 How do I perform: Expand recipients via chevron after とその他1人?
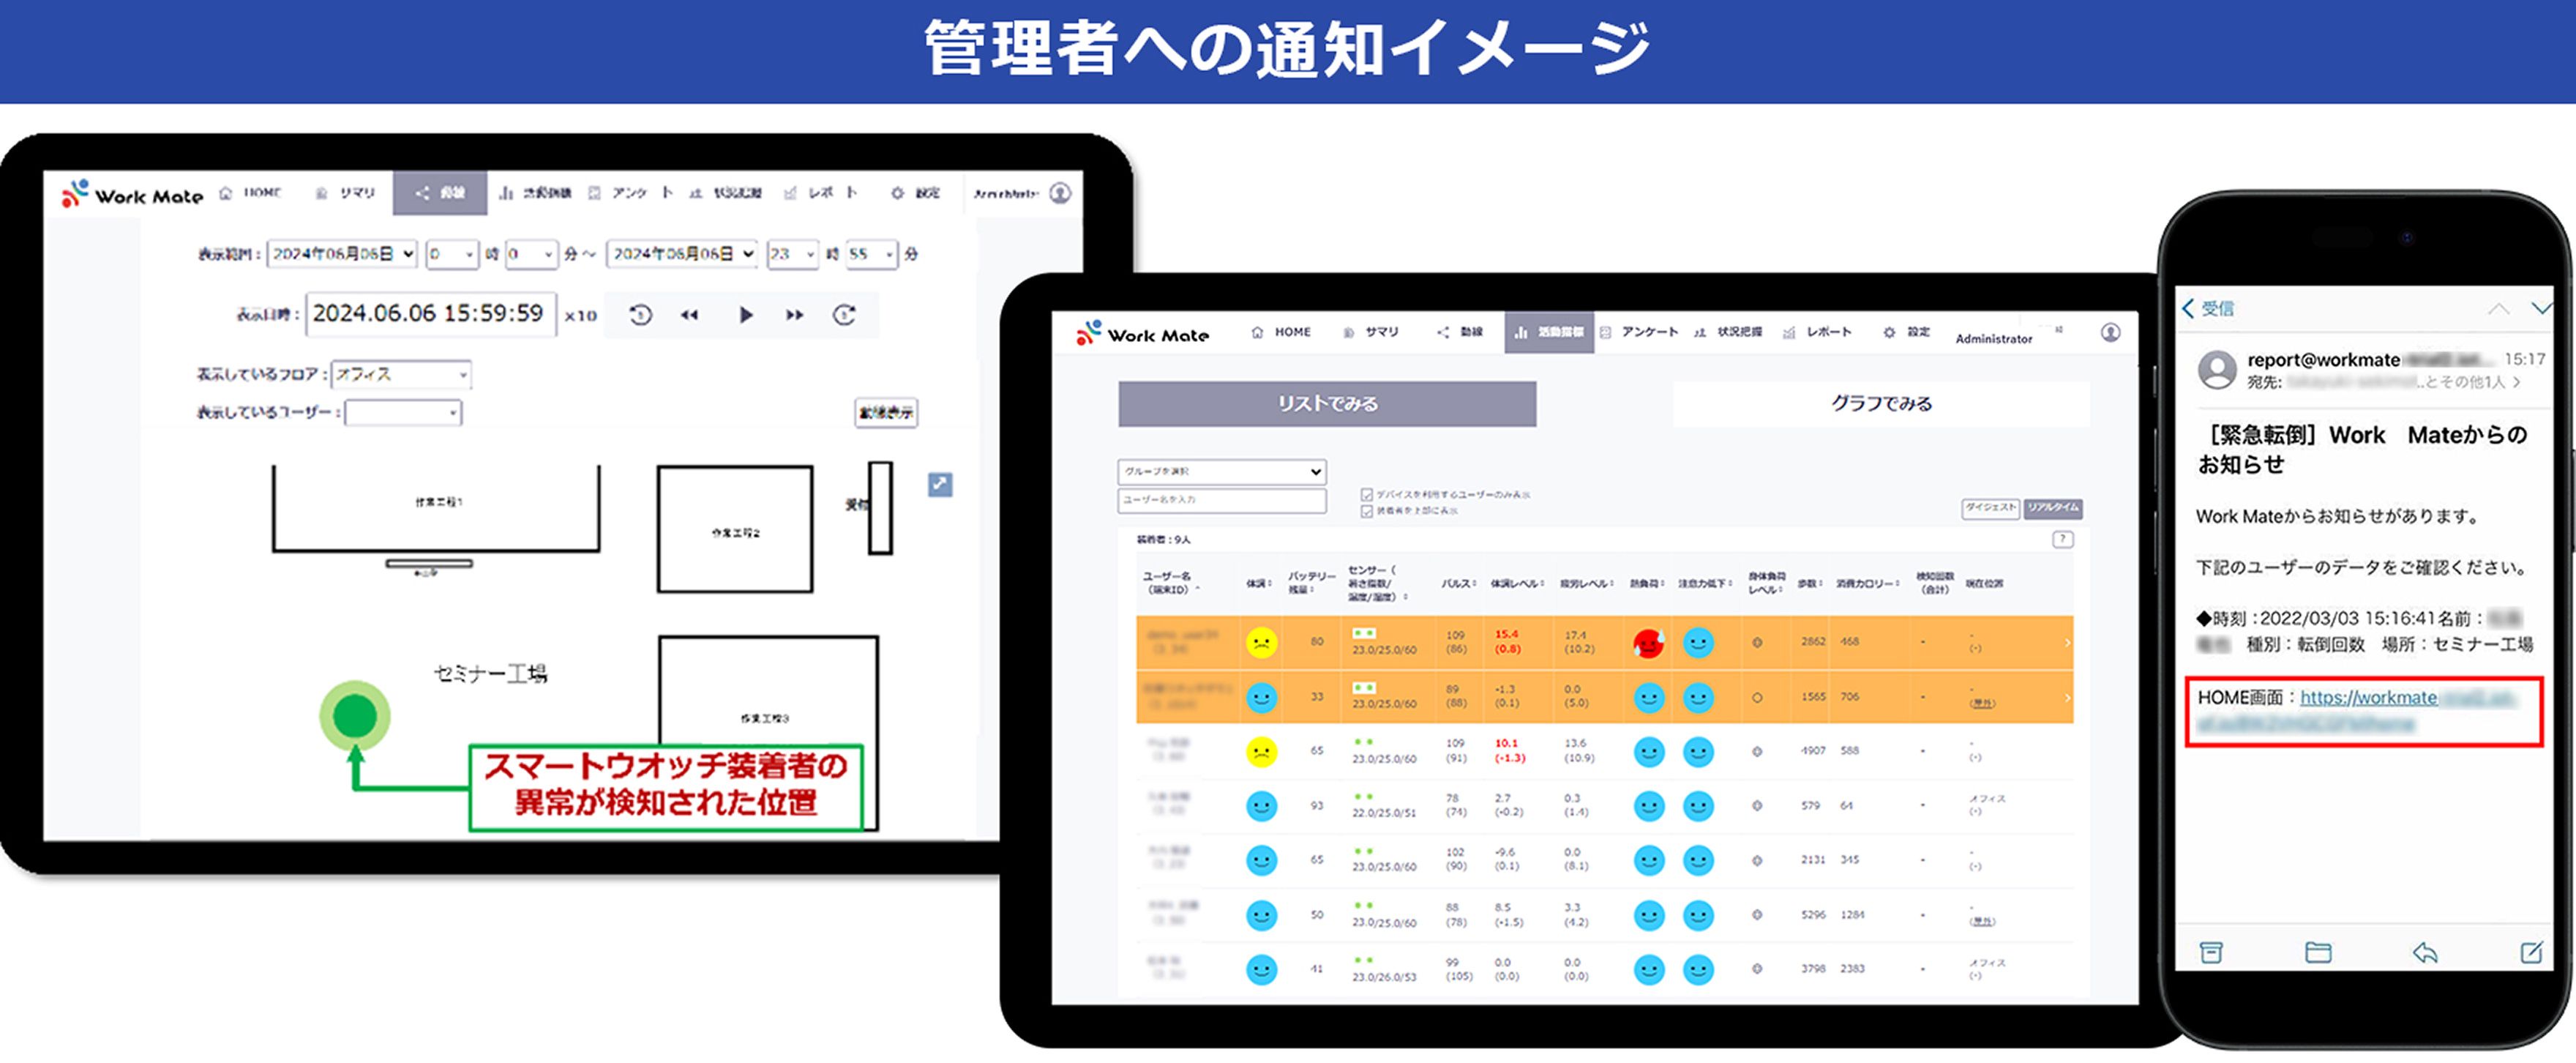tap(2517, 382)
